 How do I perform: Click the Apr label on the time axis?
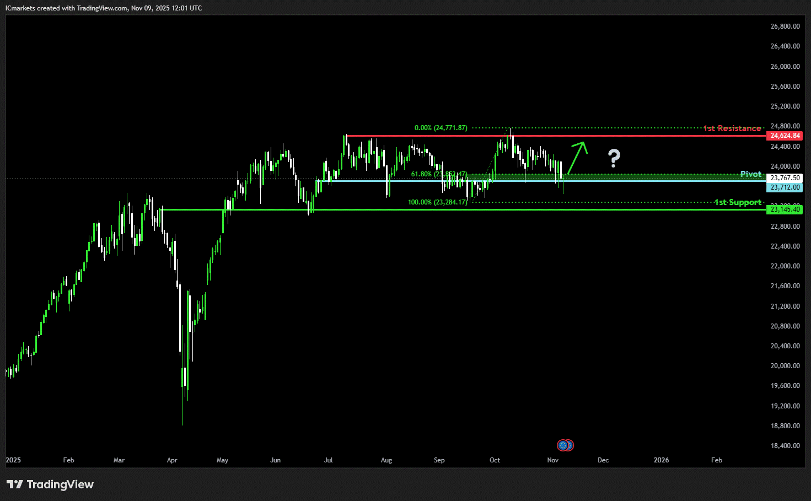[172, 460]
